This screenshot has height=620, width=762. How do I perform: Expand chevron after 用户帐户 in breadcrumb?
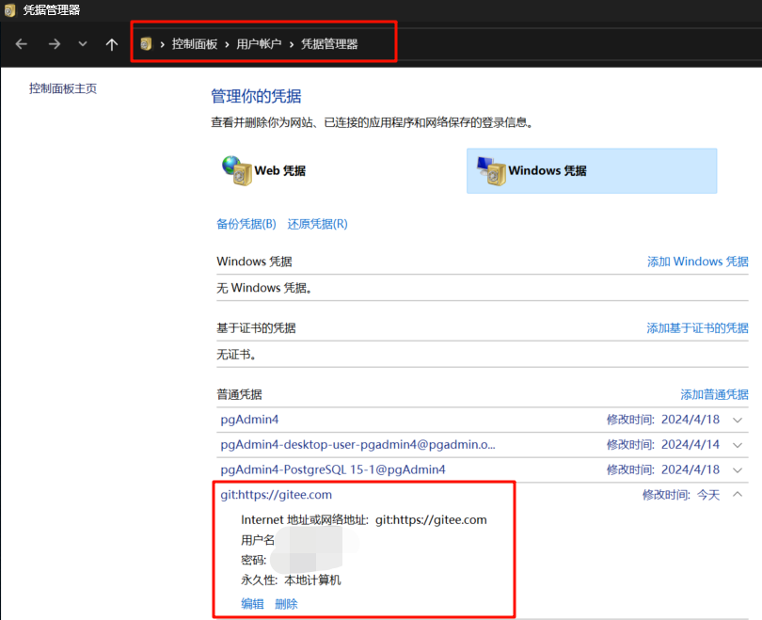[x=292, y=45]
